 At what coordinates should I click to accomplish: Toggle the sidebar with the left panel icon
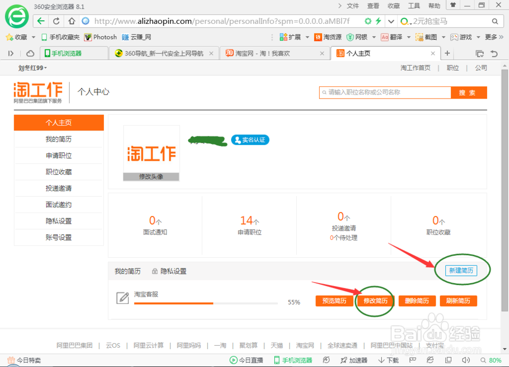tap(11, 53)
